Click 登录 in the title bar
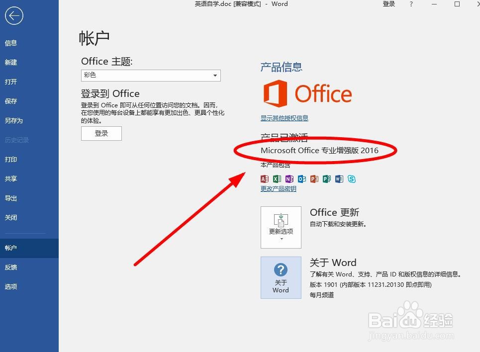 389,4
